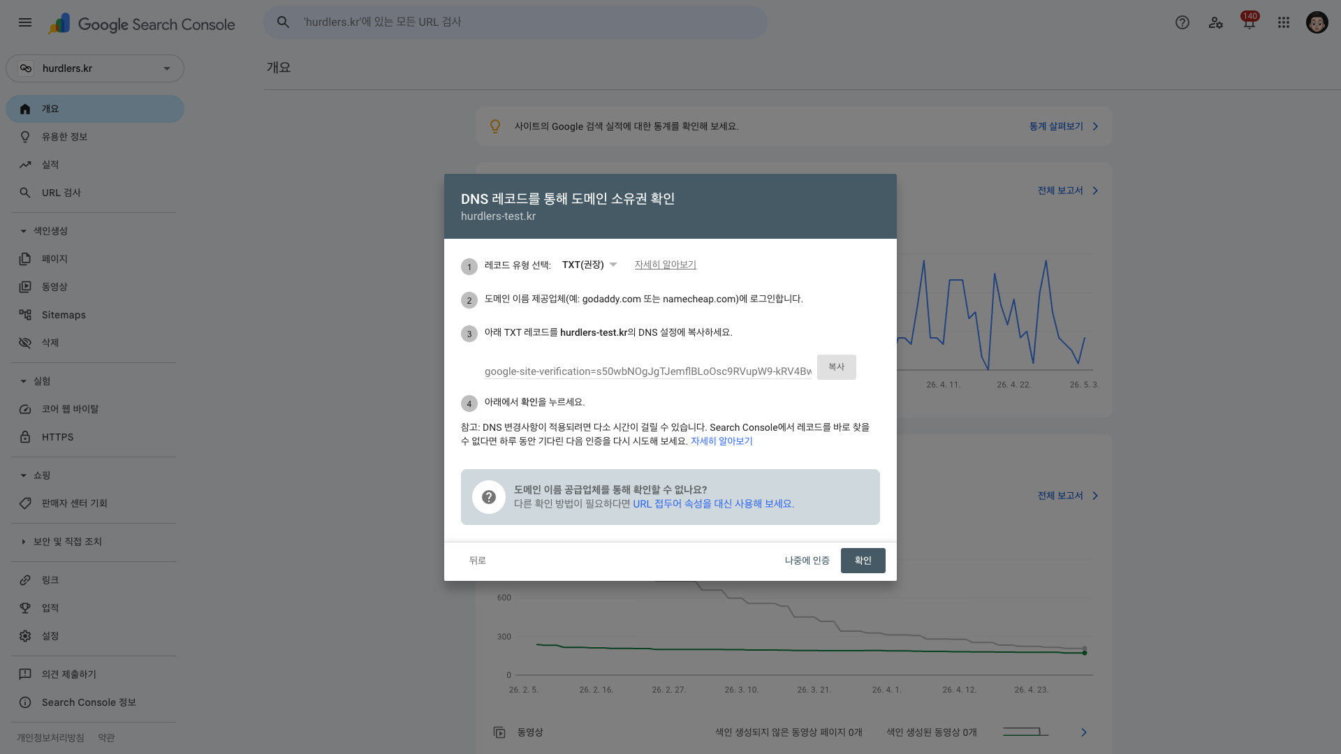The height and width of the screenshot is (754, 1341).
Task: Collapse the 실험 section
Action: pyautogui.click(x=23, y=381)
